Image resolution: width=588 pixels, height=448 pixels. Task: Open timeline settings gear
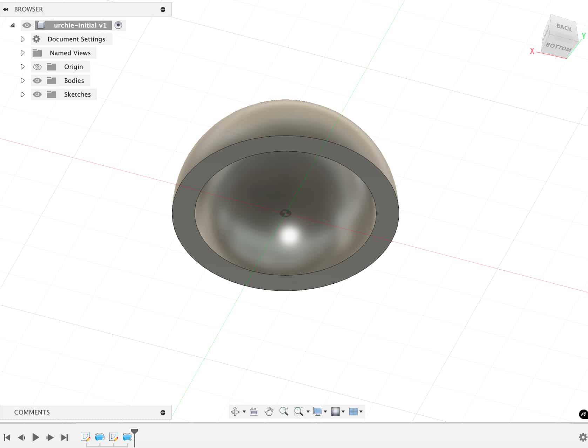pyautogui.click(x=583, y=437)
